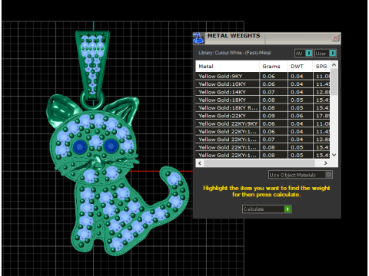Select the Yellow Gold:18KY row
Viewport: 369px width, 276px height.
263,100
